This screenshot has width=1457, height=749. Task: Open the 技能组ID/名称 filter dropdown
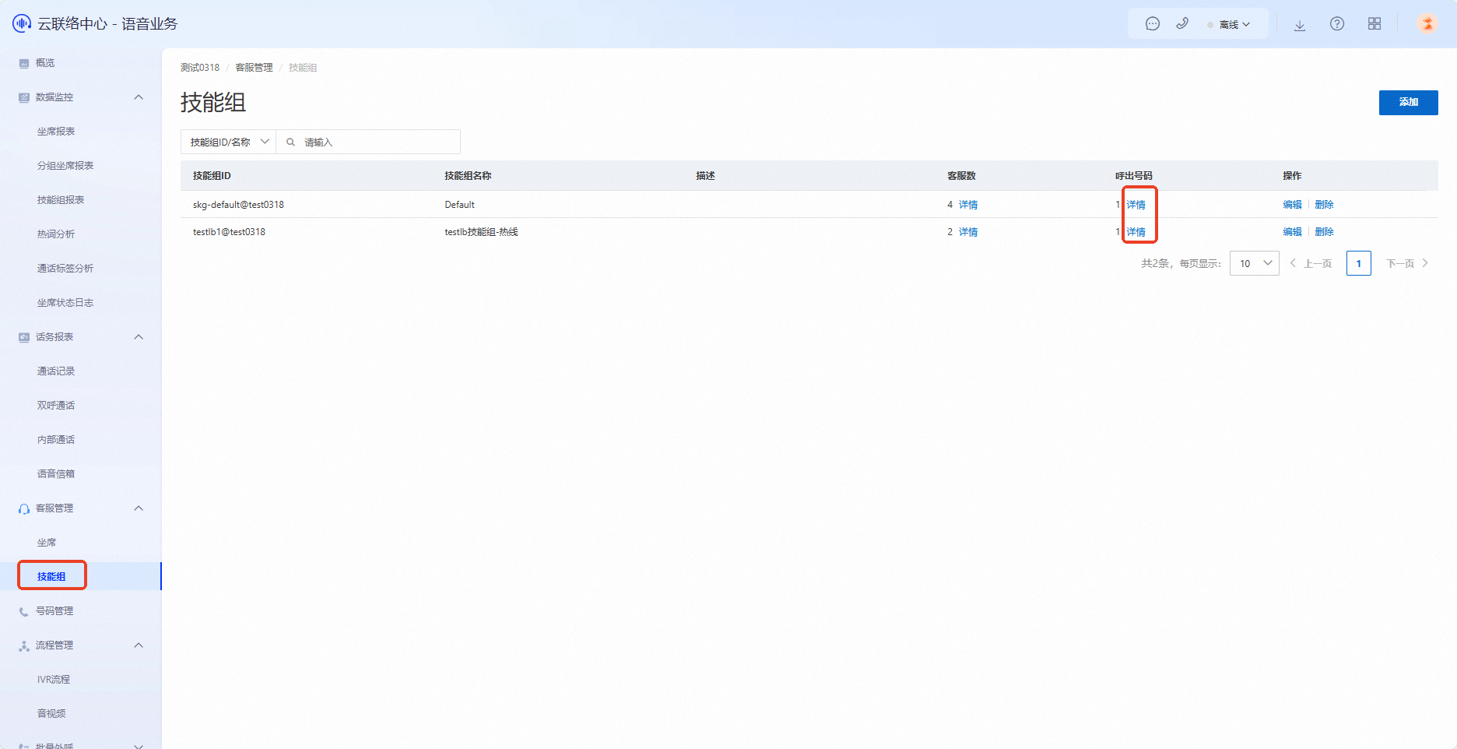click(x=229, y=142)
